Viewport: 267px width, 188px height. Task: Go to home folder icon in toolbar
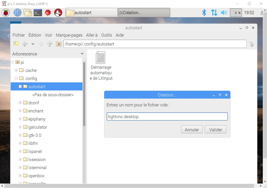[x=58, y=44]
